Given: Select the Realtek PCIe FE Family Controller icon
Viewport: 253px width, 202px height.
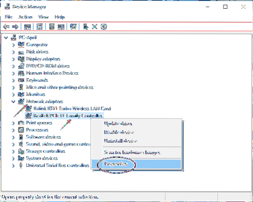Looking at the screenshot, I should (x=28, y=115).
